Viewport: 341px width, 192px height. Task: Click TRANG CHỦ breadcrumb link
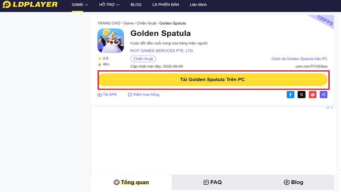[109, 23]
